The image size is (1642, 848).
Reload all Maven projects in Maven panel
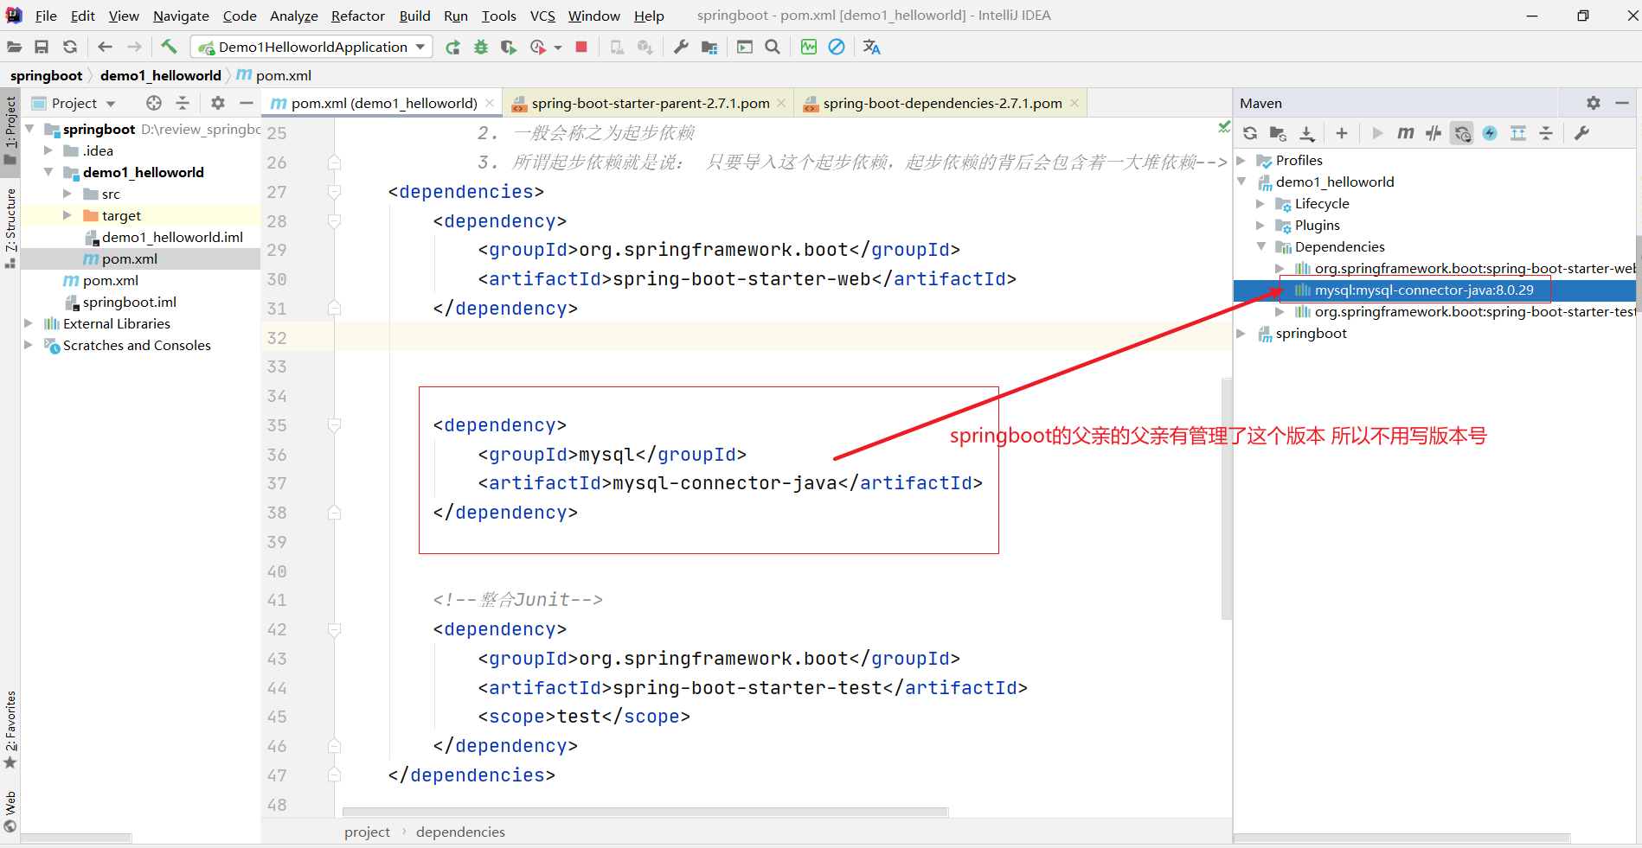coord(1250,133)
